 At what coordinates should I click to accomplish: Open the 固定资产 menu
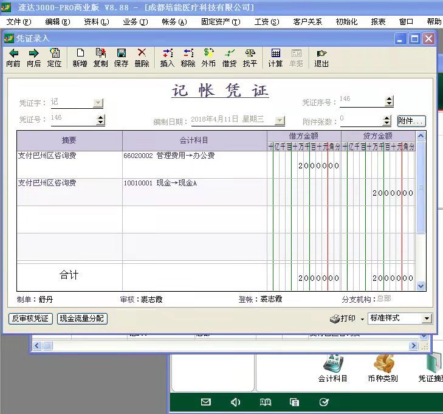pyautogui.click(x=220, y=22)
